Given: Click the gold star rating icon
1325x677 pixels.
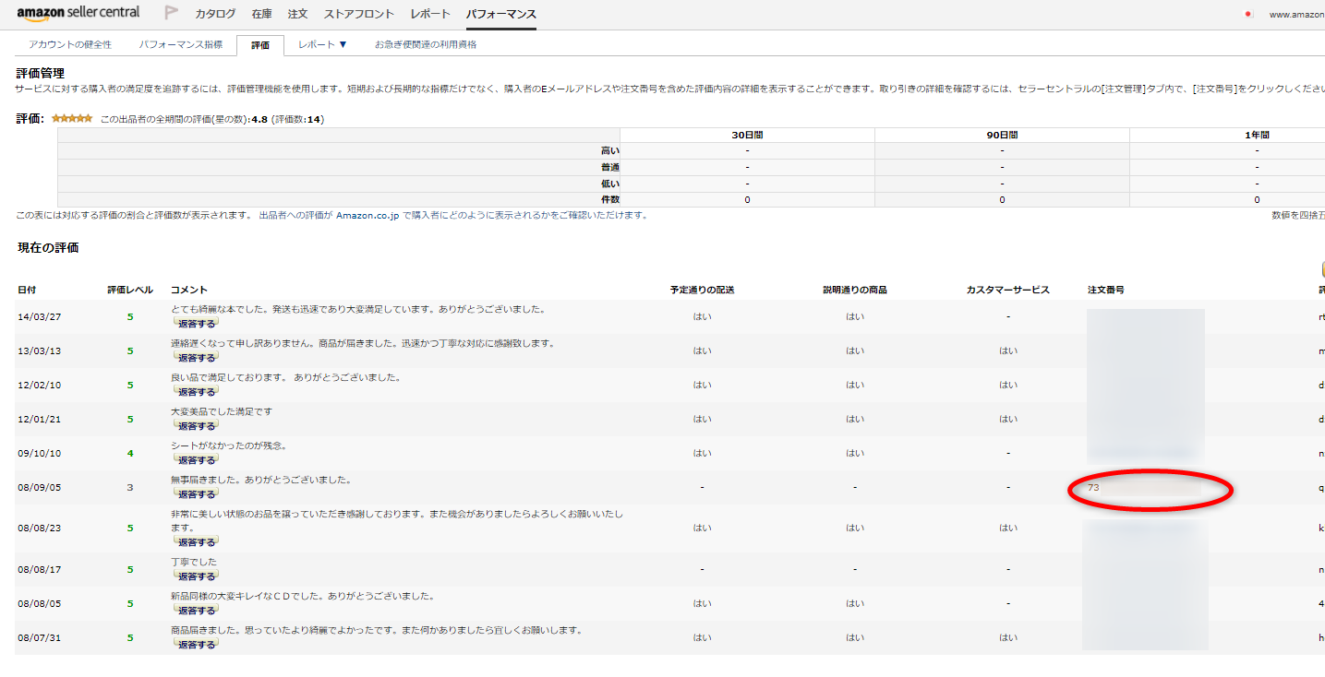Looking at the screenshot, I should 71,119.
